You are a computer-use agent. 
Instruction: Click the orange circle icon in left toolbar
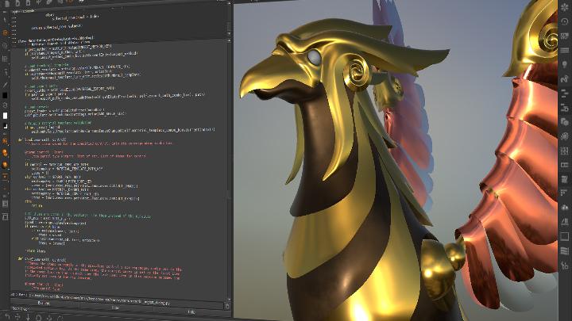(x=5, y=32)
